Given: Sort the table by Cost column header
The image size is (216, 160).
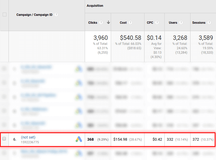Looking at the screenshot, I should 123,23.
